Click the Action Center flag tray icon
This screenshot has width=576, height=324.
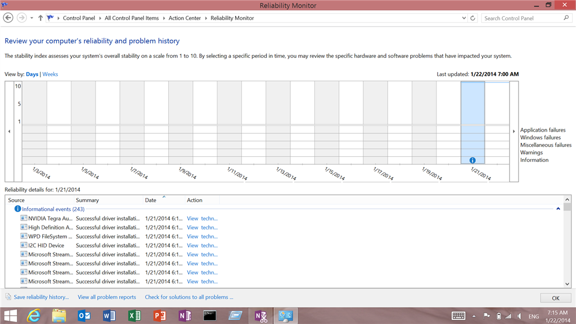[x=487, y=316]
